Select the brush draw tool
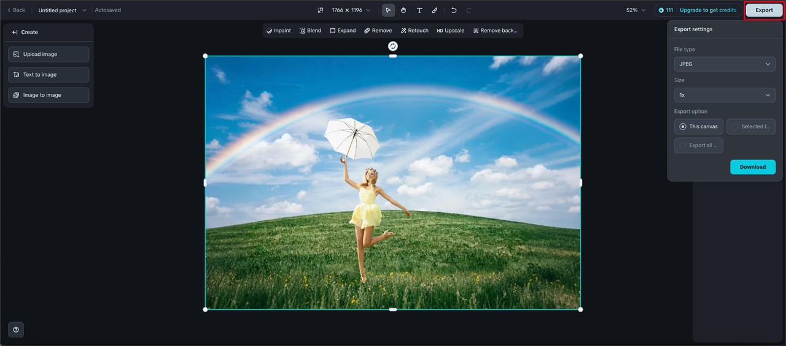This screenshot has height=346, width=786. (x=435, y=10)
